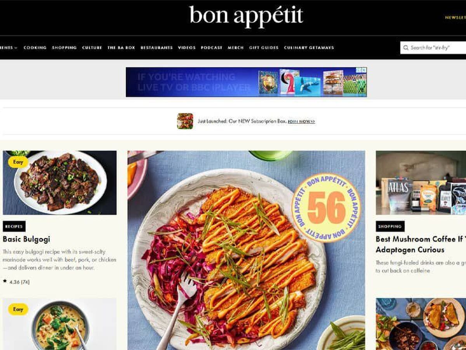
Task: Click the subscription box thumbnail icon
Action: click(185, 121)
